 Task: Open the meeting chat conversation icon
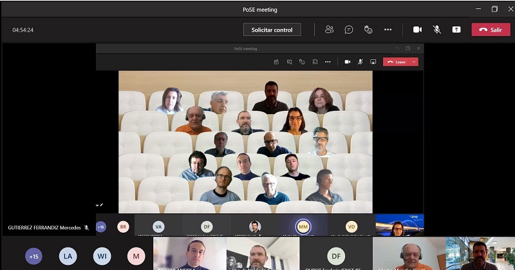click(x=349, y=30)
